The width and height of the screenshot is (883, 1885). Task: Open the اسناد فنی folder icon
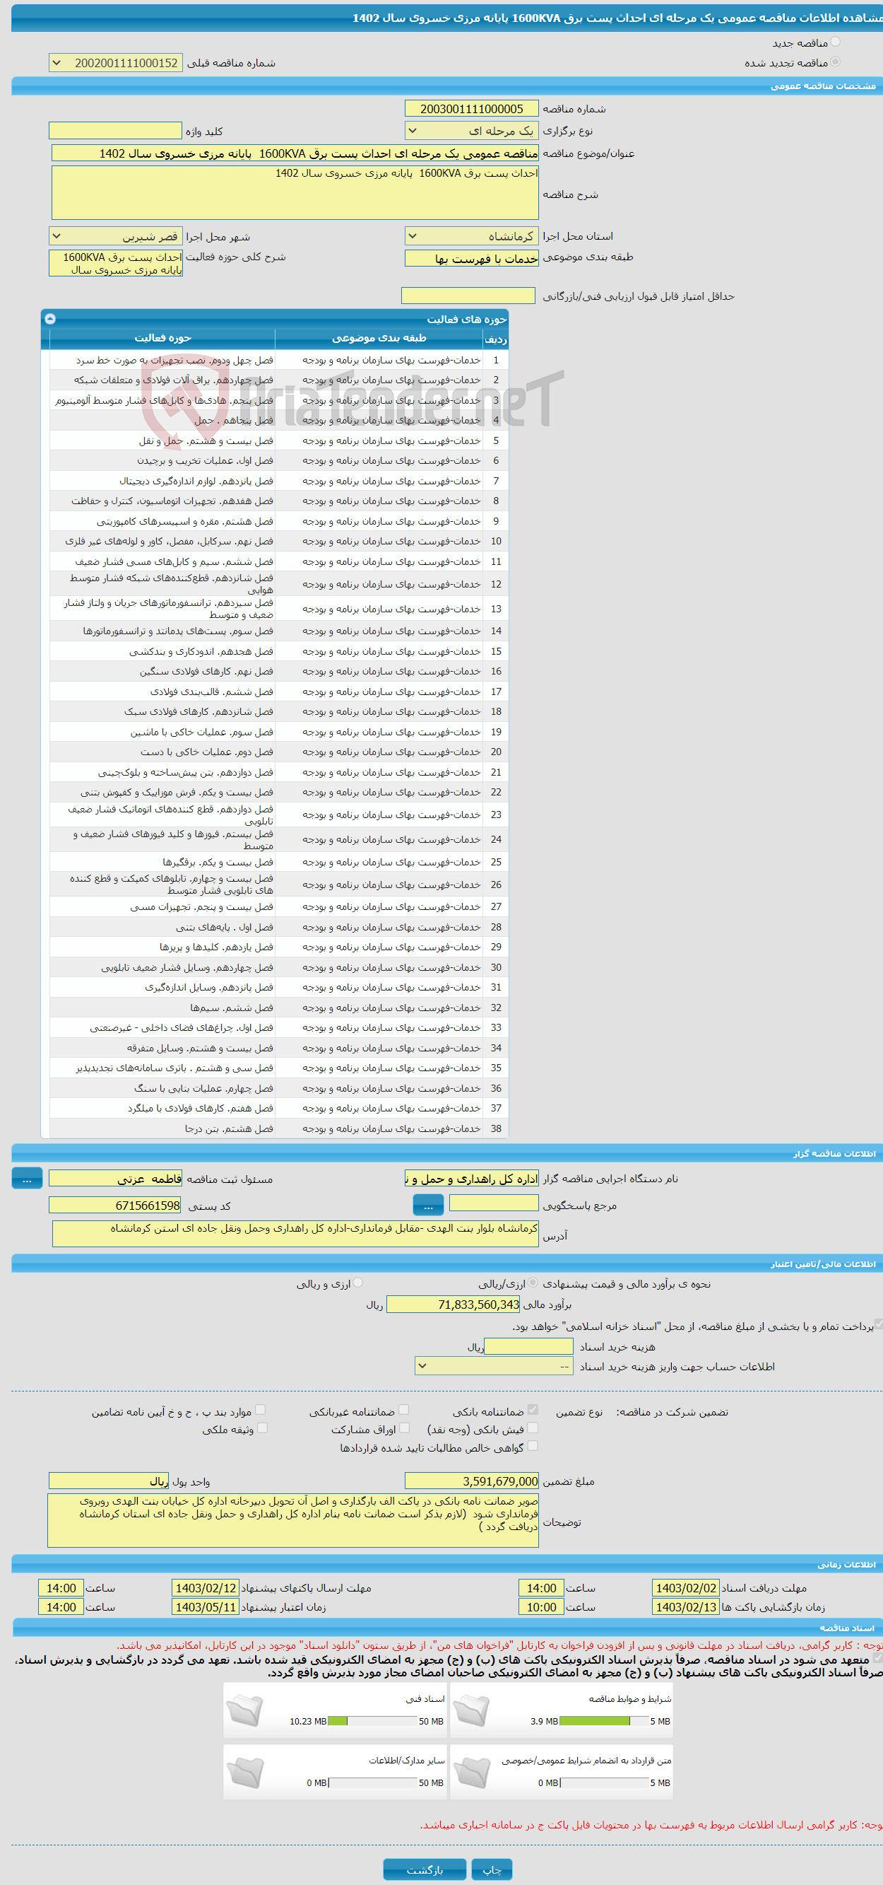pos(245,1712)
